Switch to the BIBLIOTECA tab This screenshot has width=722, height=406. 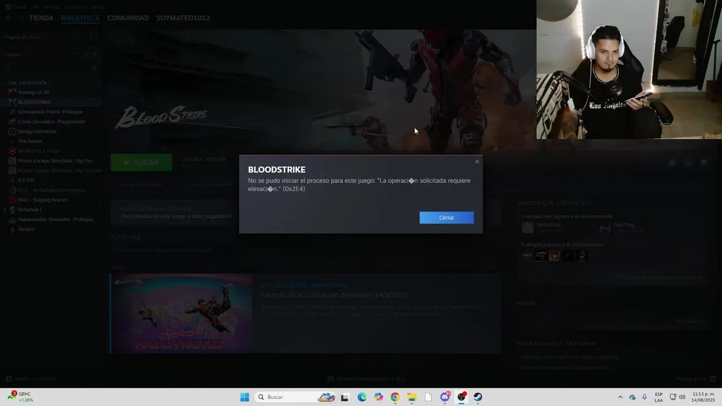[x=80, y=18]
